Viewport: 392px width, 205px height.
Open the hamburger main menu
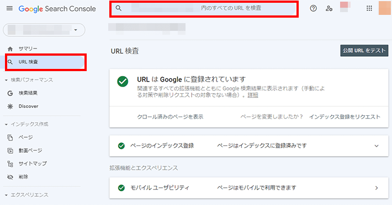[9, 8]
